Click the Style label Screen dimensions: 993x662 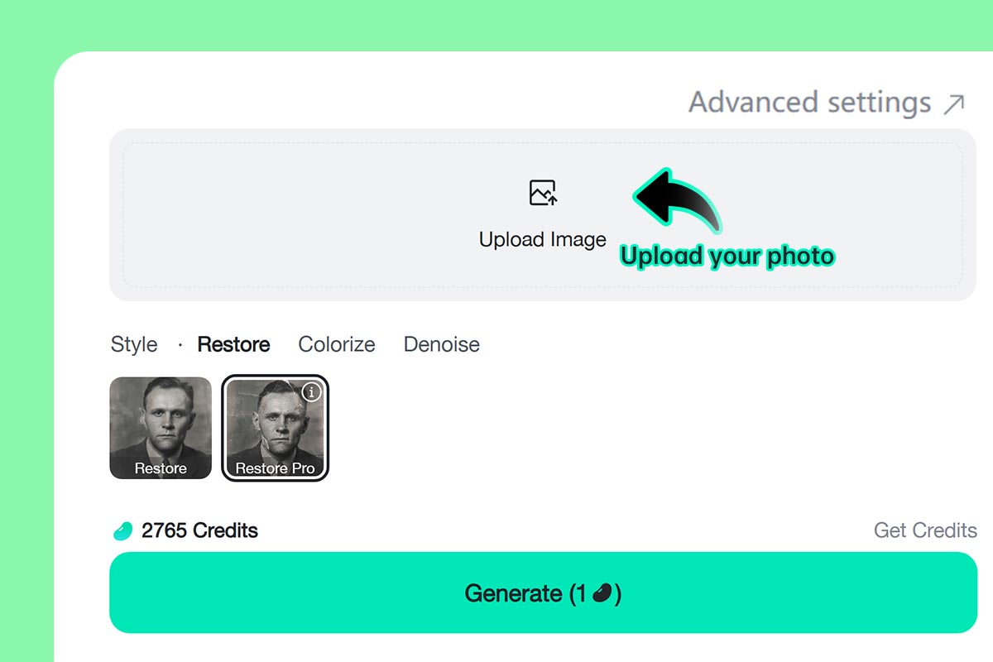click(134, 344)
